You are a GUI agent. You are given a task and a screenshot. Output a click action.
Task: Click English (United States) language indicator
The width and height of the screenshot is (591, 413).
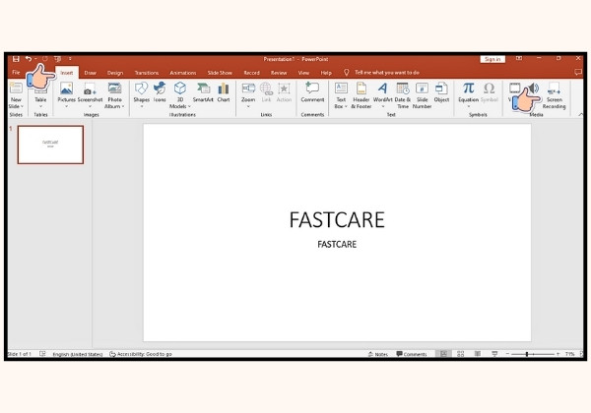(x=78, y=354)
